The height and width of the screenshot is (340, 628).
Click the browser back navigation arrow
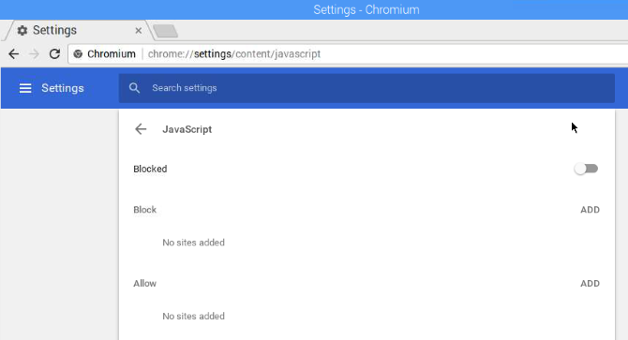pyautogui.click(x=14, y=54)
